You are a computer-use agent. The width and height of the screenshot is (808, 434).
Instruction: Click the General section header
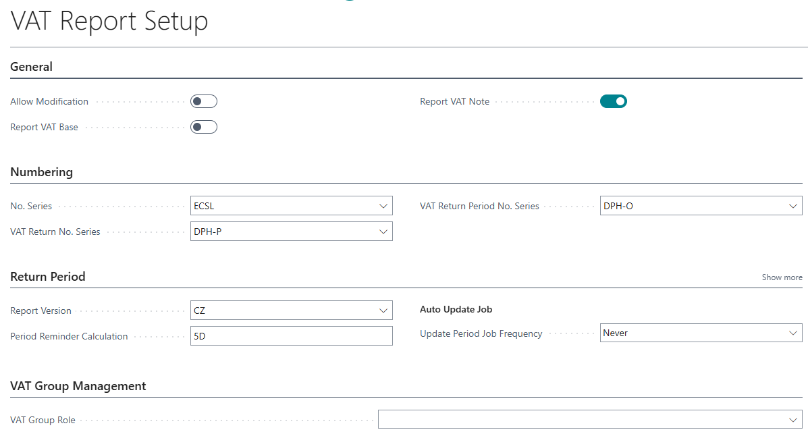[x=30, y=66]
